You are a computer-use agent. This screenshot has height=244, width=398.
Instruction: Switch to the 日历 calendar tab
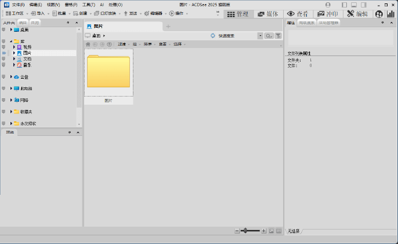(x=35, y=23)
